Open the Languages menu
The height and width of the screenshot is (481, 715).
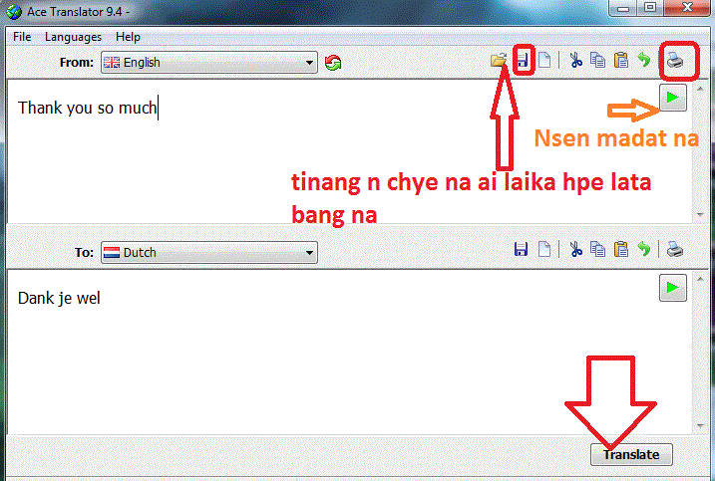pos(73,37)
